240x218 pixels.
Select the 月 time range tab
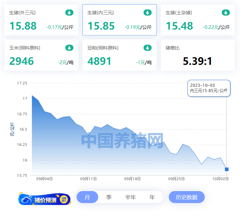click(87, 197)
